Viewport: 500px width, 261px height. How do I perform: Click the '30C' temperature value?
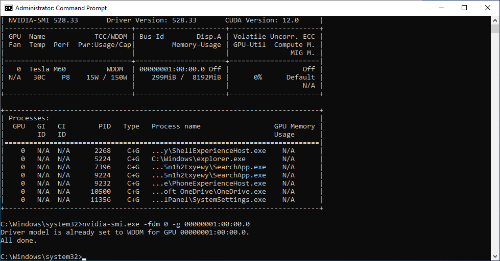point(39,77)
